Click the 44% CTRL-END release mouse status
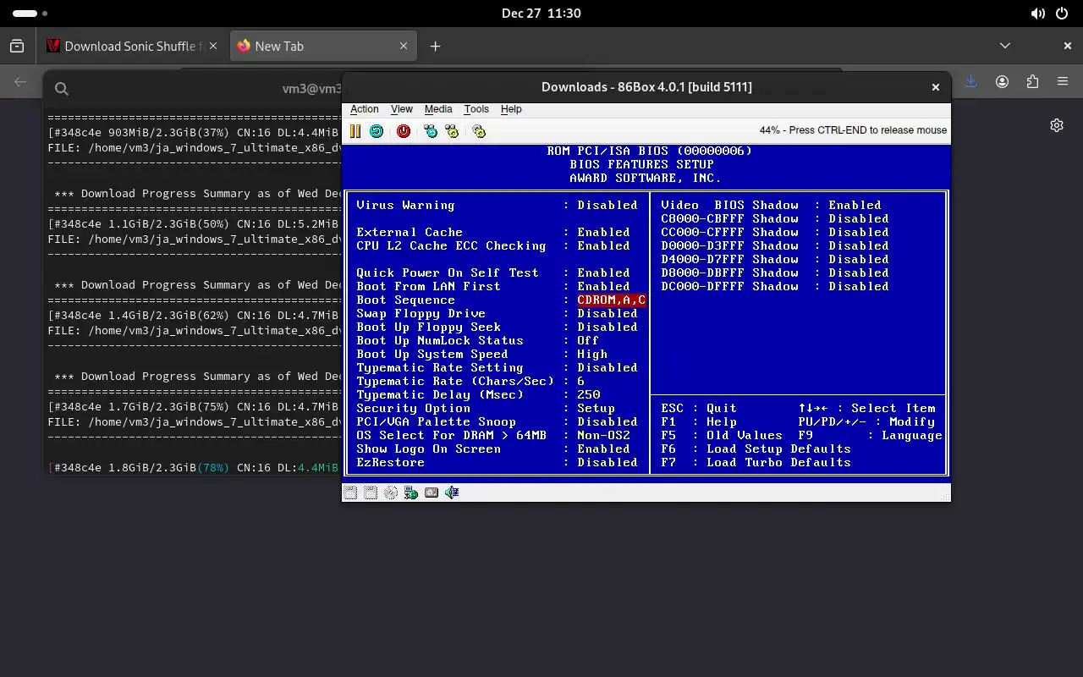Screen dimensions: 1083x677 click(853, 130)
